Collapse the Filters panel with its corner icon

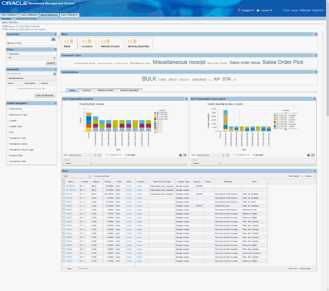55,49
